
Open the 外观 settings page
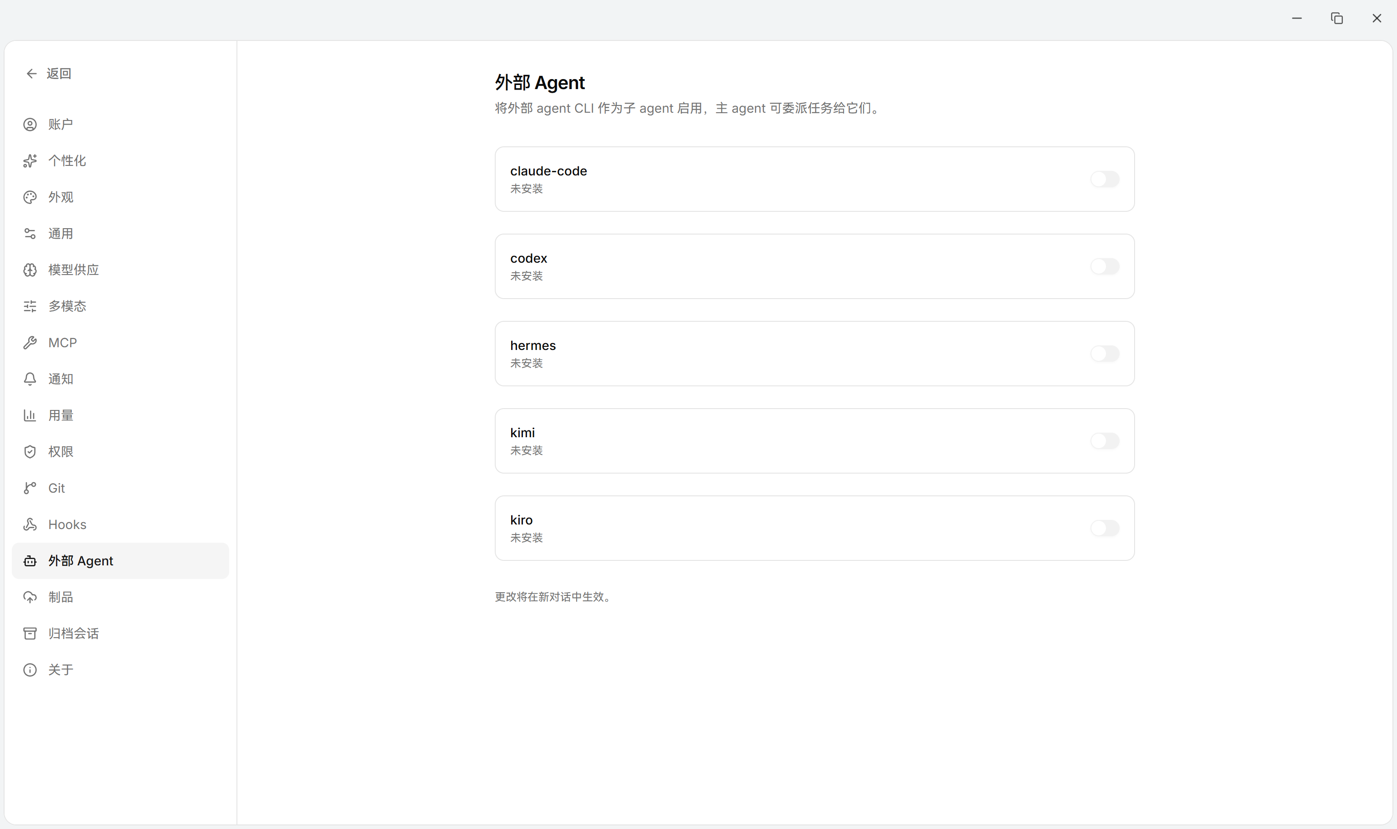pos(120,197)
